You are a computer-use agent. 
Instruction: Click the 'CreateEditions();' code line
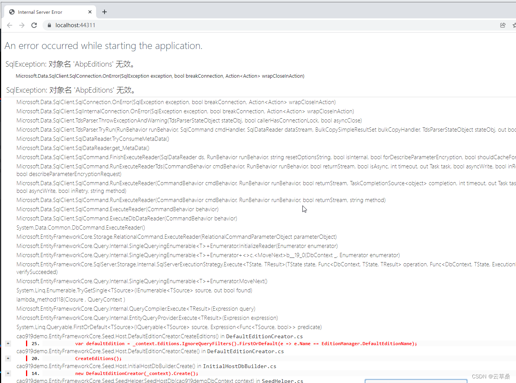98,359
